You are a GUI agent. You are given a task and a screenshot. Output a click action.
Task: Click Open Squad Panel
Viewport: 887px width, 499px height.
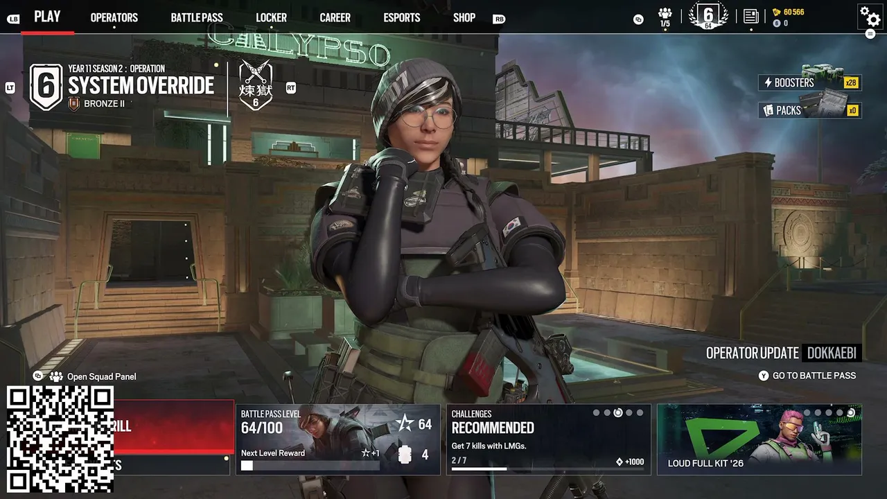[x=101, y=376]
